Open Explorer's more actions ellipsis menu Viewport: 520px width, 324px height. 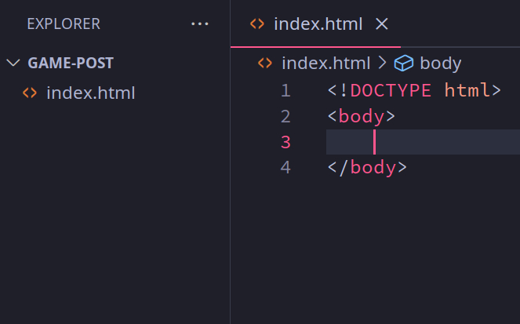point(200,24)
